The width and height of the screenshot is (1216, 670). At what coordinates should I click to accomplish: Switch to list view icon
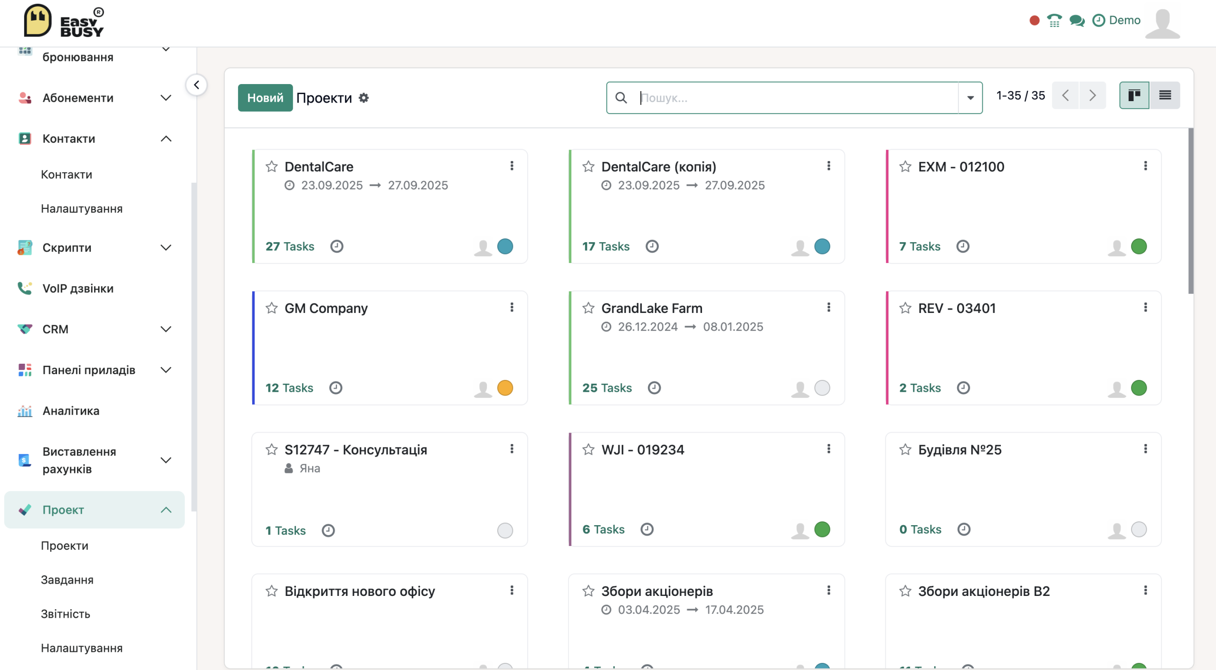1165,95
